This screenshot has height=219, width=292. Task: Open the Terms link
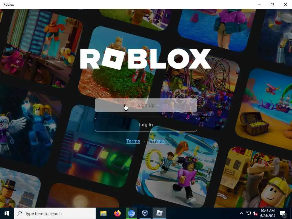pyautogui.click(x=133, y=141)
